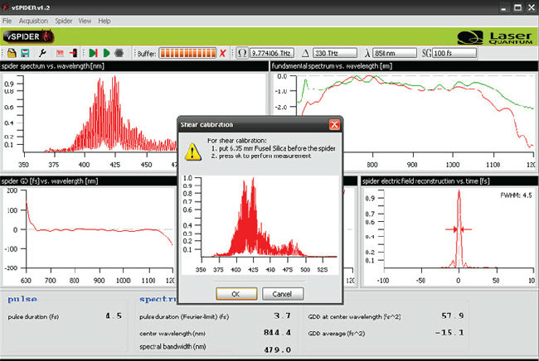The height and width of the screenshot is (361, 539).
Task: Click the single-step acquisition icon
Action: (93, 53)
